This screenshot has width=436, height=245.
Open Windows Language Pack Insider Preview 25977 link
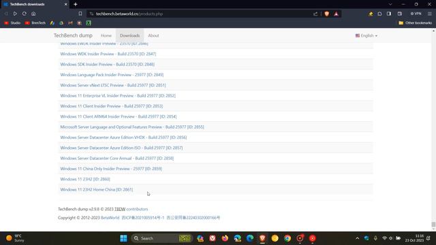112,75
